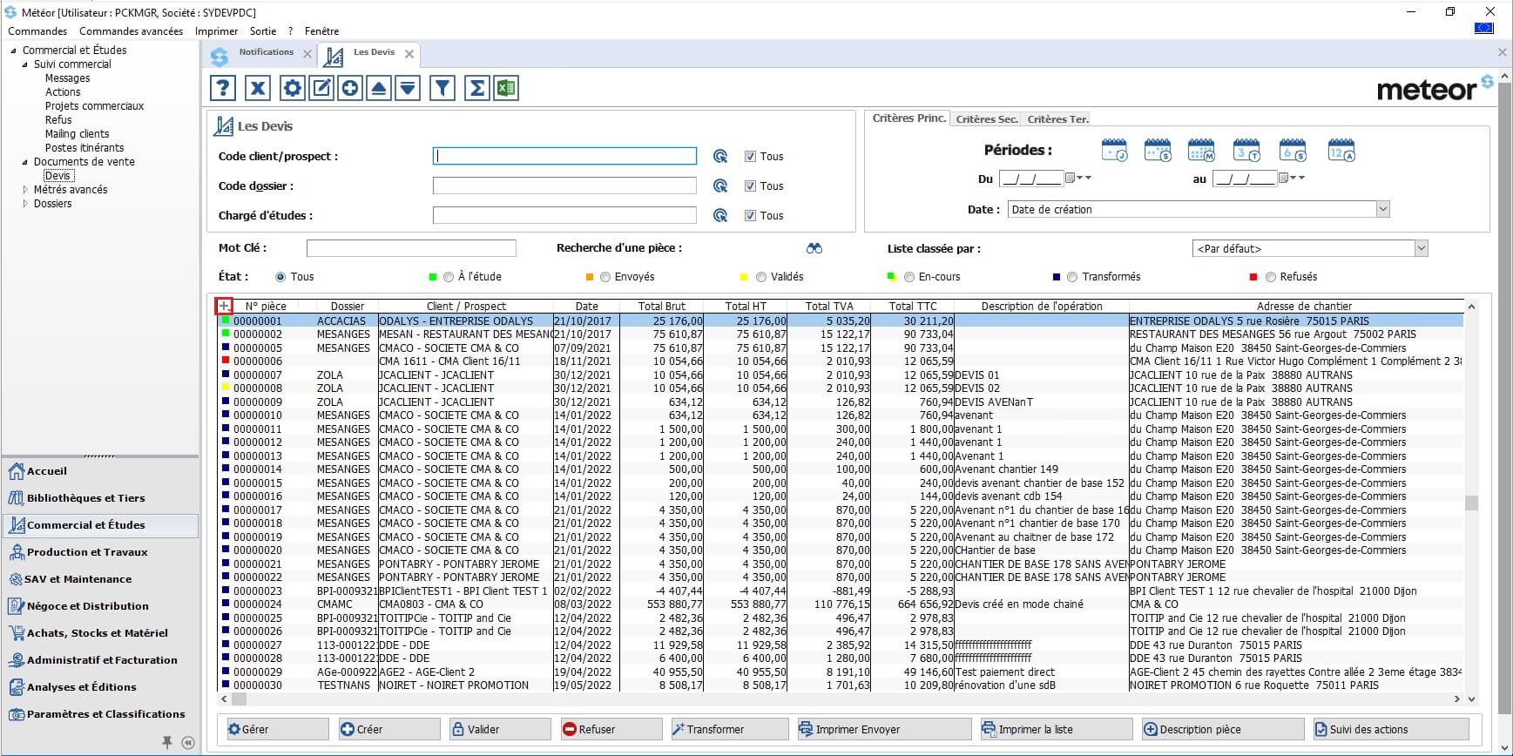The height and width of the screenshot is (756, 1513).
Task: Open the au date calendar picker
Action: (1283, 178)
